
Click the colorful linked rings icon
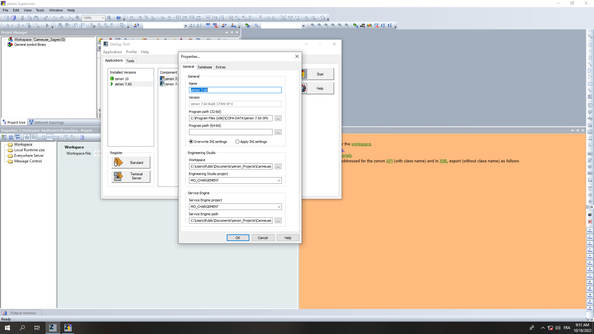369,26
